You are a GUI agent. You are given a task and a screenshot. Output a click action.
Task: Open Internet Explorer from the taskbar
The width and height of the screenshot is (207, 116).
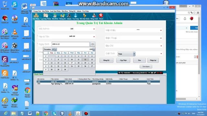[6, 113]
